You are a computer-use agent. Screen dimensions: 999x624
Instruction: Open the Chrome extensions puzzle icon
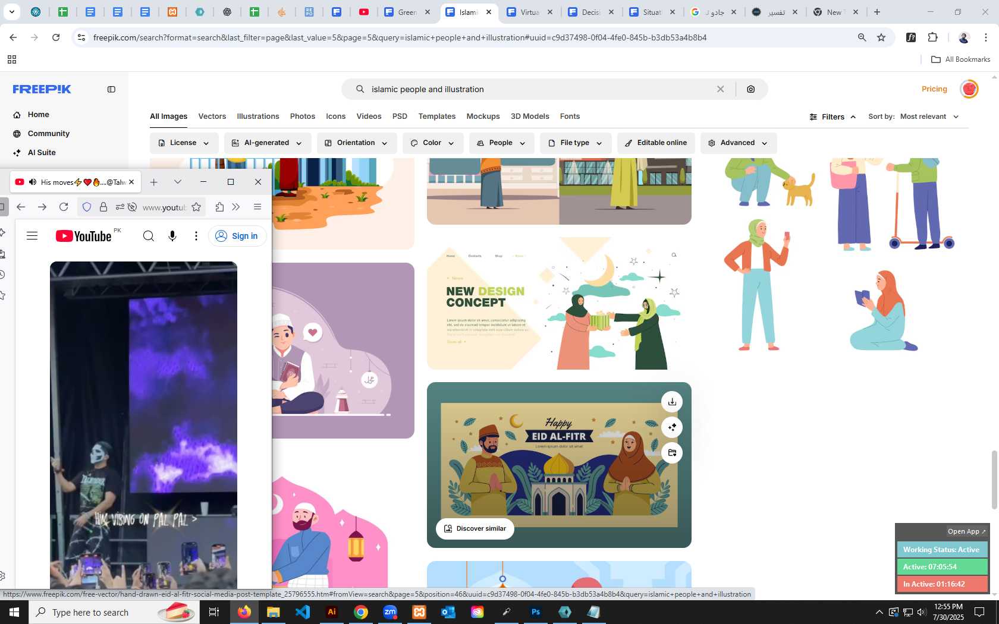tap(932, 37)
